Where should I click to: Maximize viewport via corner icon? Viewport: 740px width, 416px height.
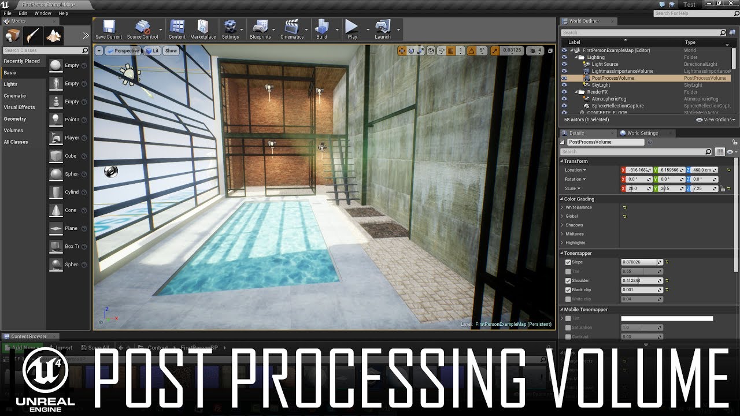pyautogui.click(x=550, y=51)
